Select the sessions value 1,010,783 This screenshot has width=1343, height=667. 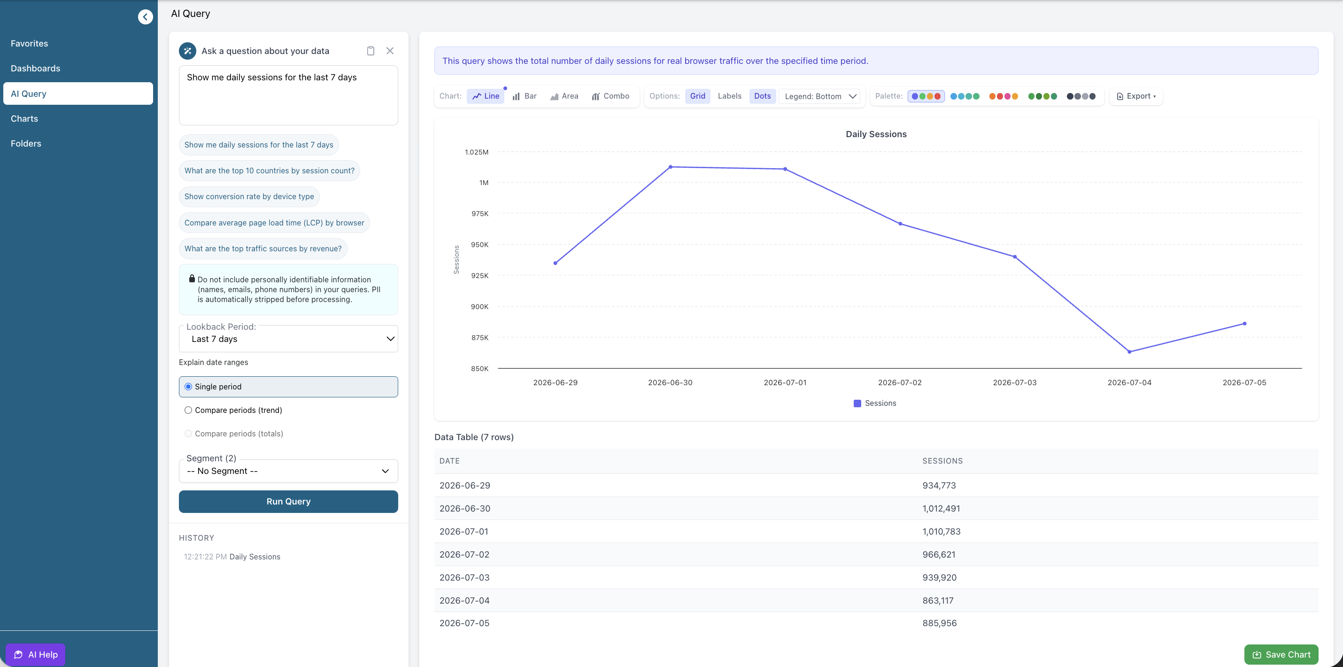tap(942, 531)
